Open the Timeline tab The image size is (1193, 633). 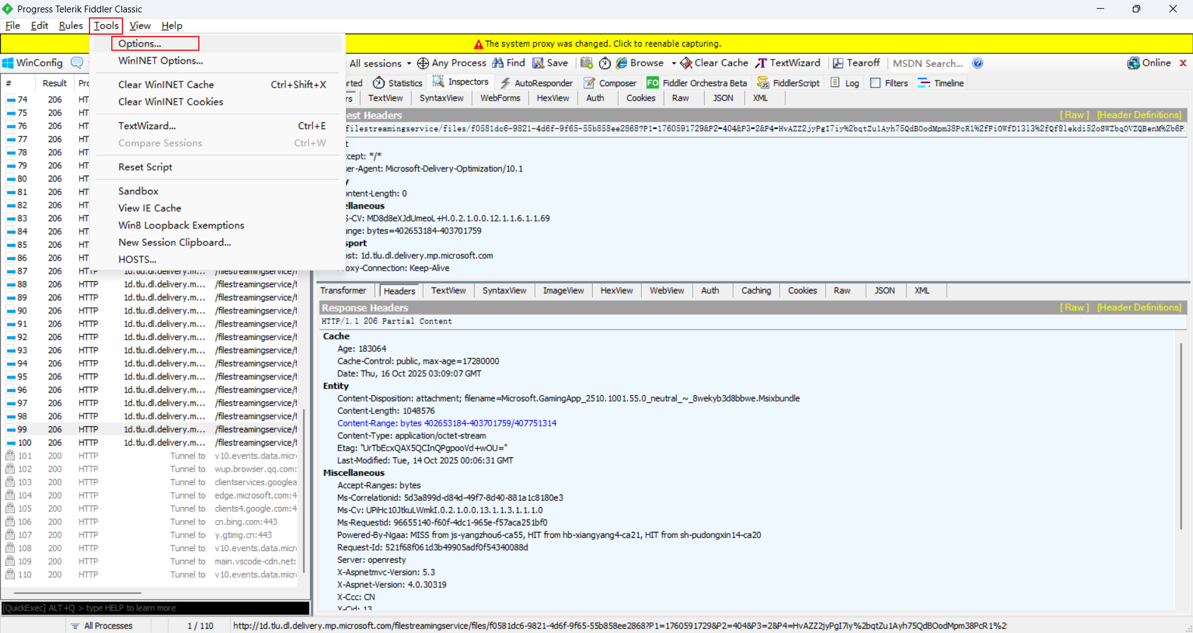(x=941, y=83)
